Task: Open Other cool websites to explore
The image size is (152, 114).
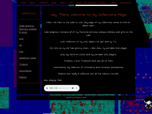Action: (x=91, y=3)
